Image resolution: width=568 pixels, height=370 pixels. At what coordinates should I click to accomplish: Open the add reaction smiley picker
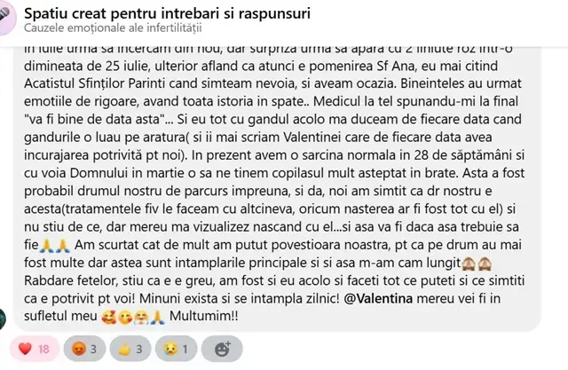pyautogui.click(x=222, y=349)
